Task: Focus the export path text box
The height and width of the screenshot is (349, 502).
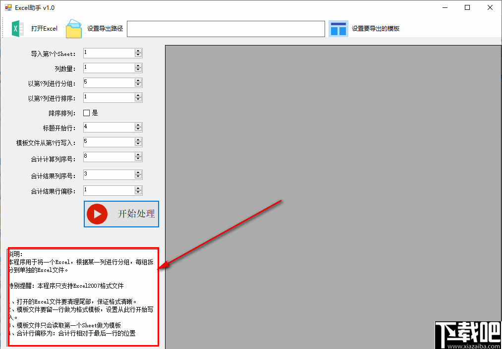Action: (226, 29)
